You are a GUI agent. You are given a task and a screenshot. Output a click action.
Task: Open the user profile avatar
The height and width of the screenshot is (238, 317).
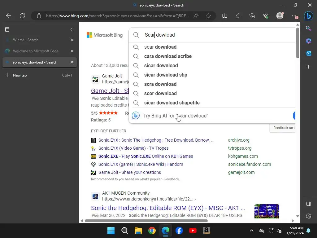pos(280,15)
